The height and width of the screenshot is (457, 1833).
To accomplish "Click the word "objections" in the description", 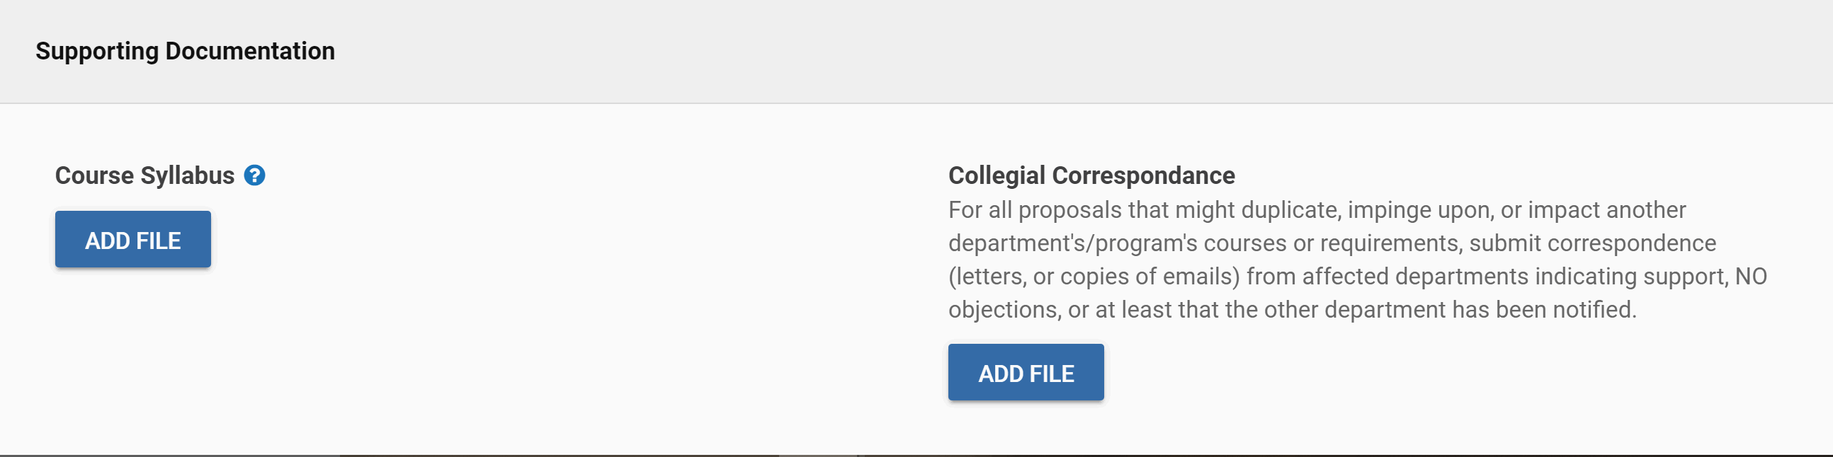I will coord(1003,310).
